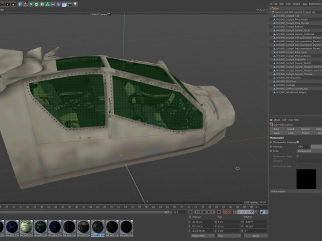The image size is (322, 241).
Task: Click Light Object icon in Attributes
Action: tap(272, 125)
